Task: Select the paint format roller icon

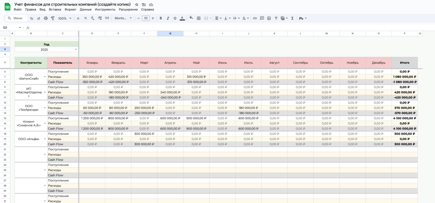Action: tap(53, 18)
